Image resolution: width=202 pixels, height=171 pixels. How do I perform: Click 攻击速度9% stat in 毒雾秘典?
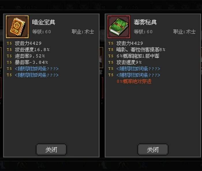pyautogui.click(x=129, y=62)
